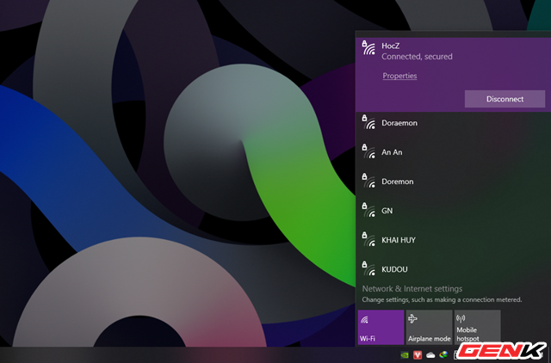Pick the Doremon Wi-Fi network

[x=453, y=181]
